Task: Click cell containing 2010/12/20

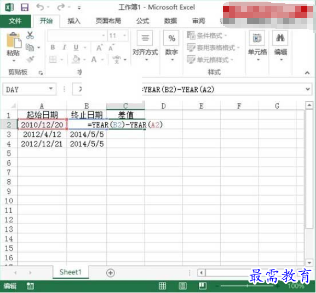Action: (x=42, y=125)
